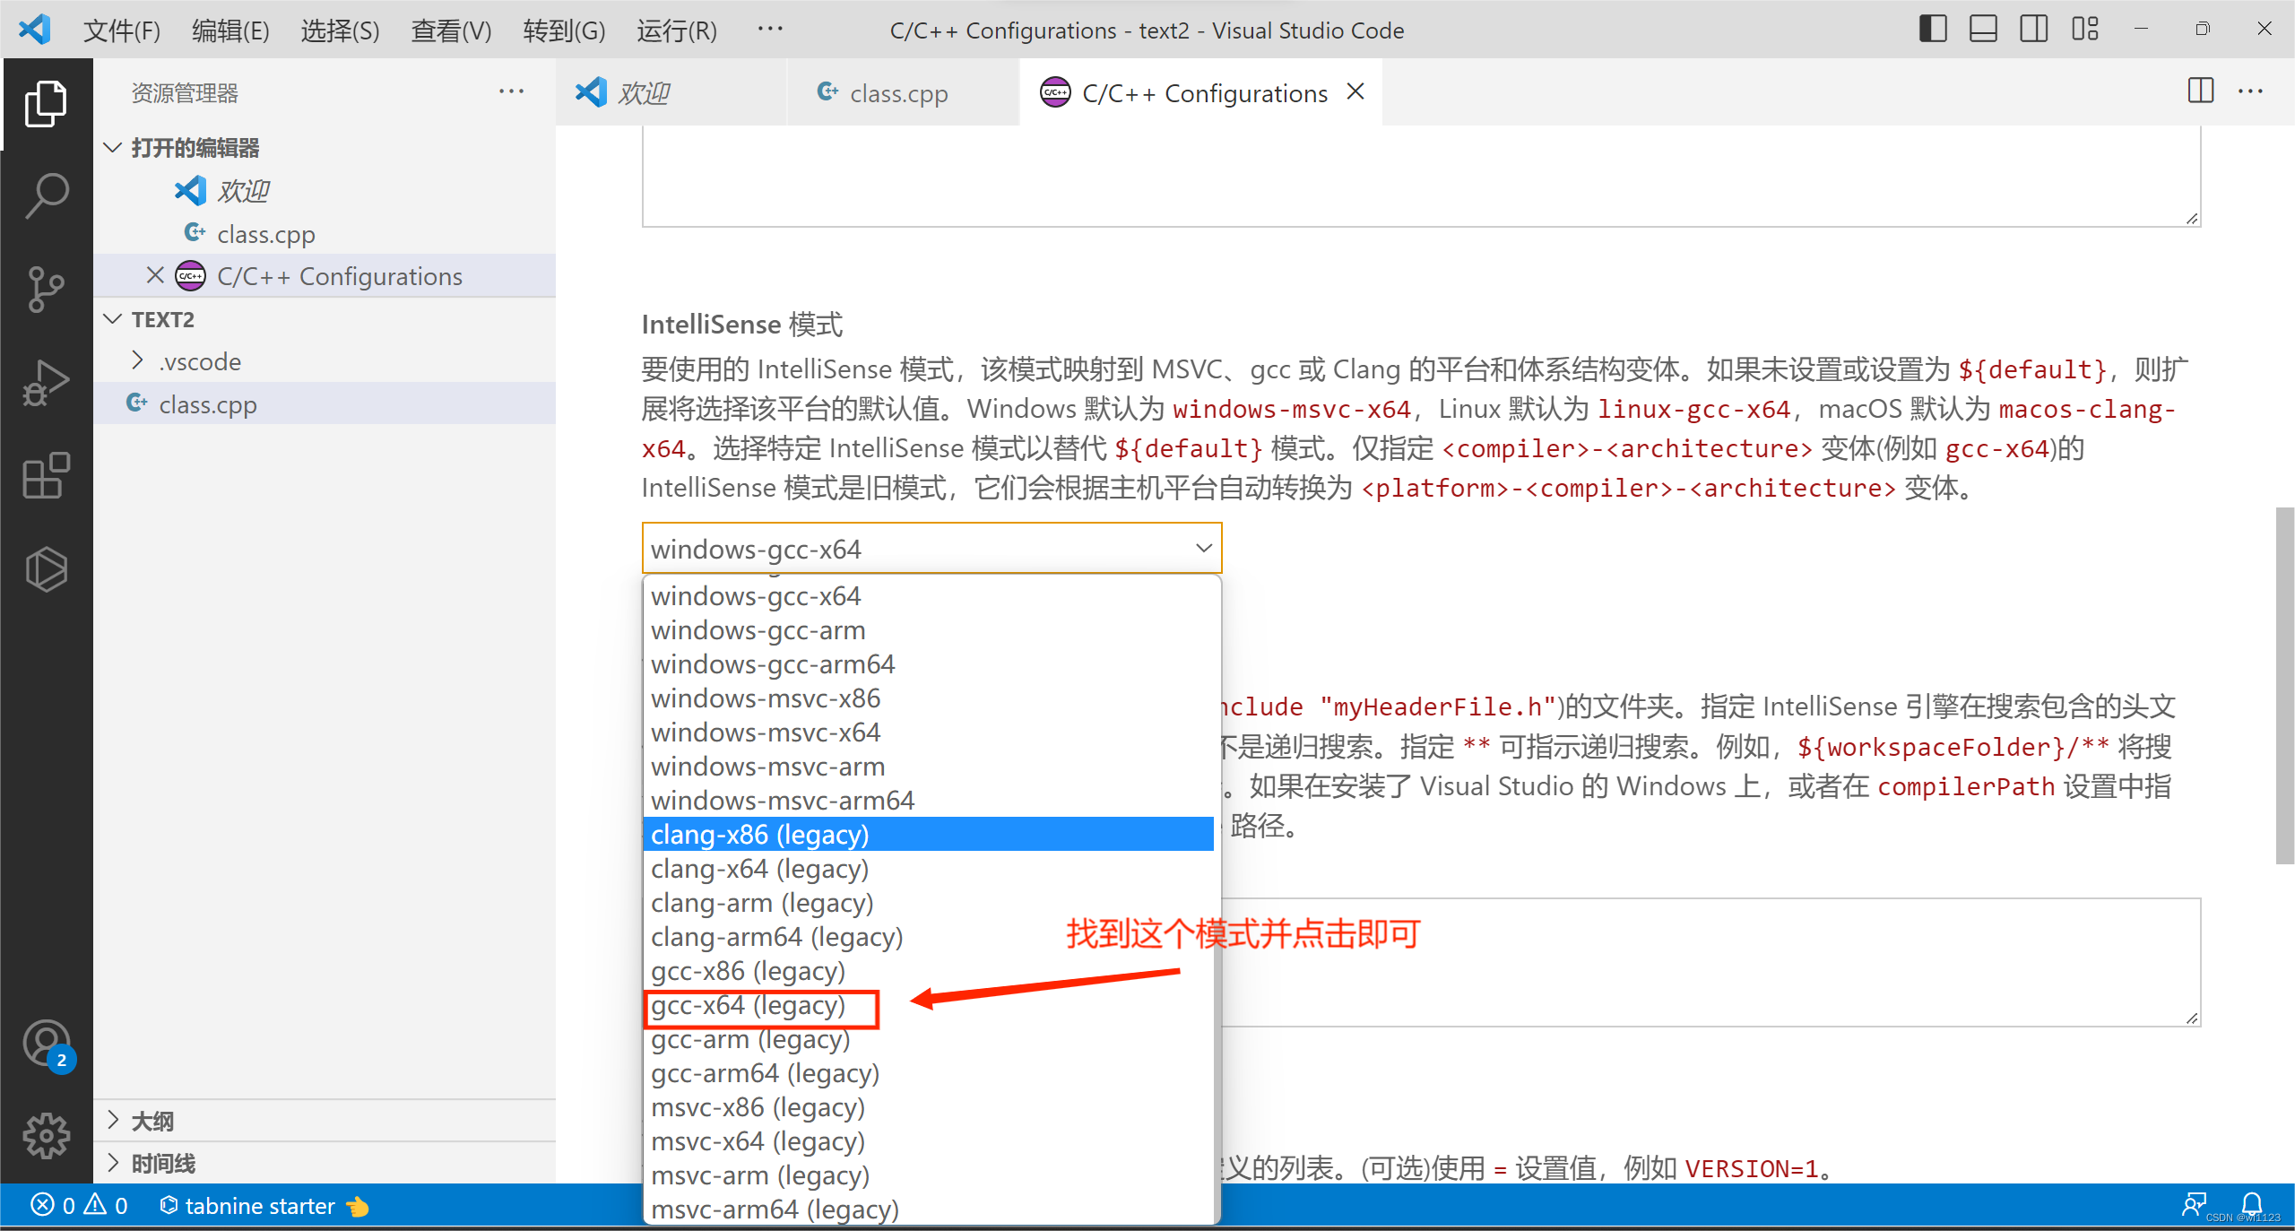This screenshot has width=2295, height=1231.
Task: Expand the .vscode folder
Action: [325, 361]
